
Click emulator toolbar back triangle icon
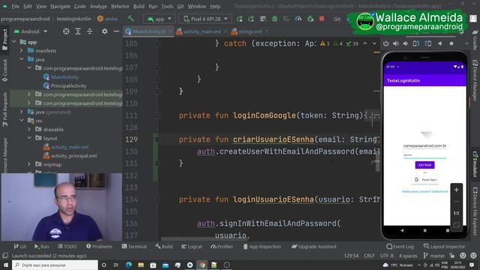tap(439, 43)
